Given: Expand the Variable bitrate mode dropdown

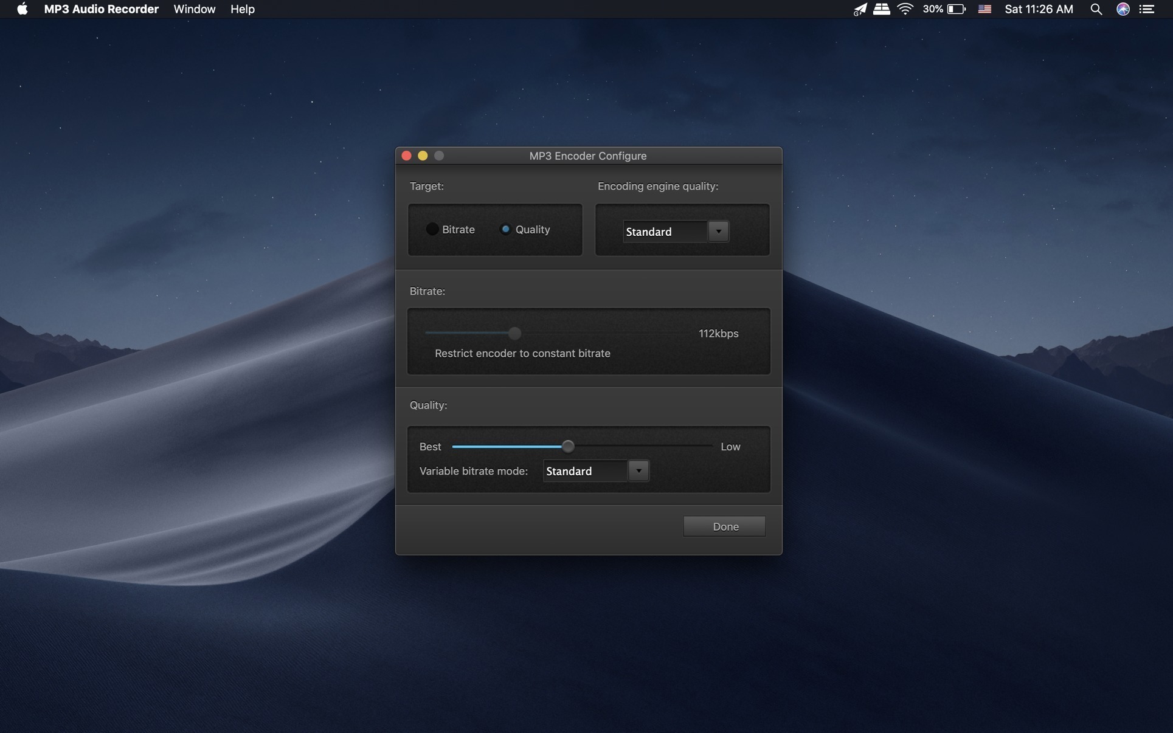Looking at the screenshot, I should click(x=638, y=471).
